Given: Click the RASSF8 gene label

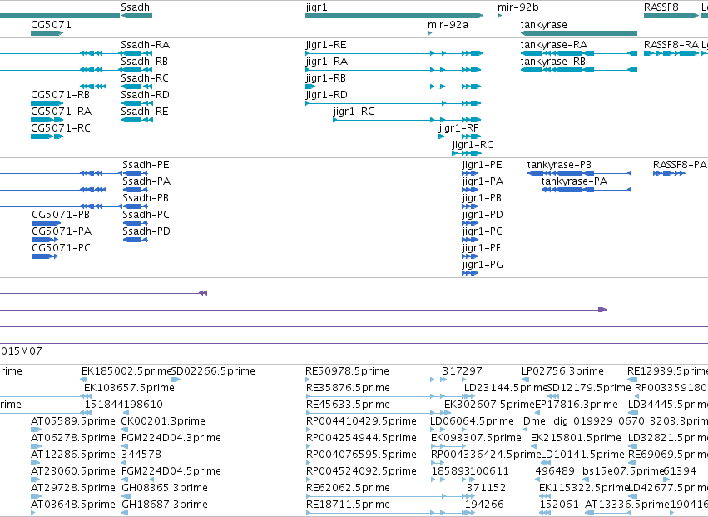Looking at the screenshot, I should (x=661, y=7).
